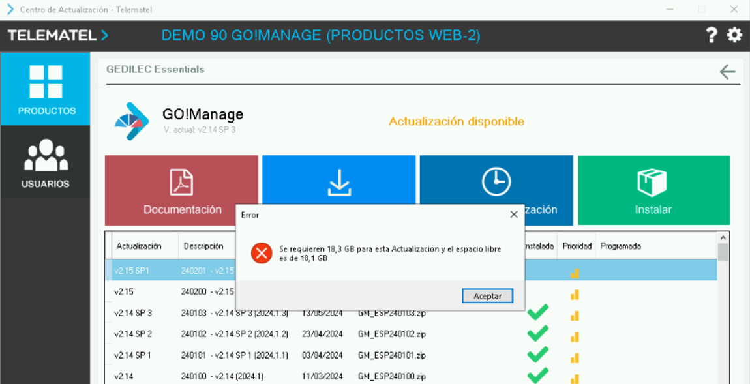Select the v2.15 update row
The width and height of the screenshot is (750, 384).
411,291
